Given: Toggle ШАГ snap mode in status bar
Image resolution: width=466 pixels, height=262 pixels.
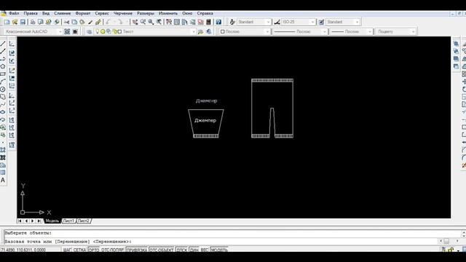Looking at the screenshot, I should (x=67, y=250).
